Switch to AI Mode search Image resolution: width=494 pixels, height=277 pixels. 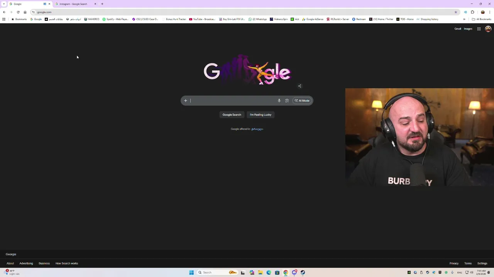point(302,101)
